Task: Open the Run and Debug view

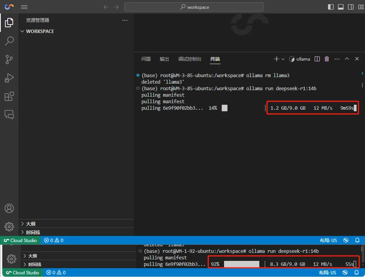Action: 9,78
